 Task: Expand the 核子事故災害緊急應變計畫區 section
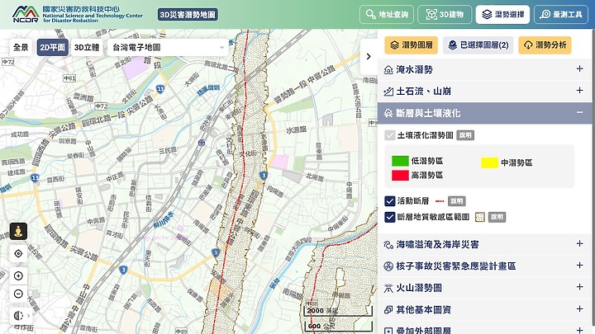click(484, 266)
